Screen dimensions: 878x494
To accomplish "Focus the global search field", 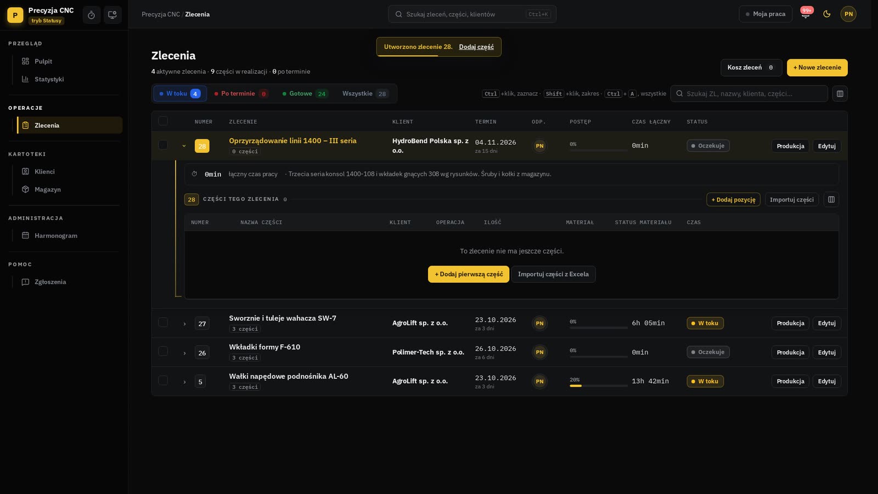I will tap(472, 14).
